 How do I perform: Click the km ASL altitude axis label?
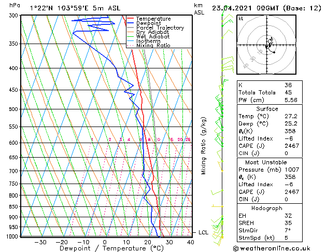tap(199, 9)
